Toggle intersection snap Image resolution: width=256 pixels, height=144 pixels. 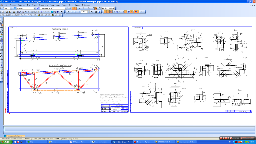pyautogui.click(x=111, y=12)
